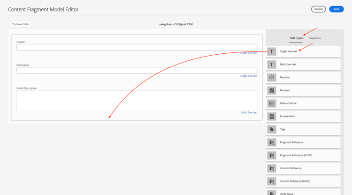Click the Number data type label

point(285,77)
